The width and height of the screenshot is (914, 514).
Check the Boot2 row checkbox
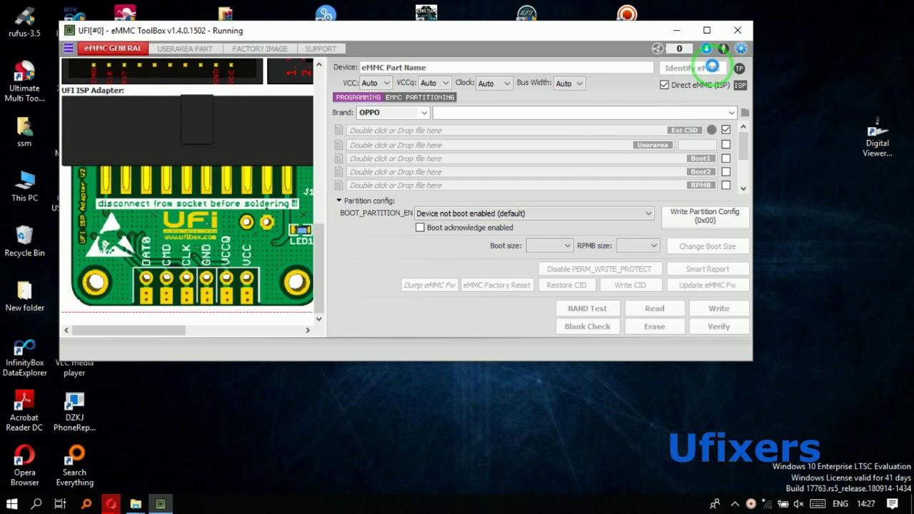click(x=726, y=172)
